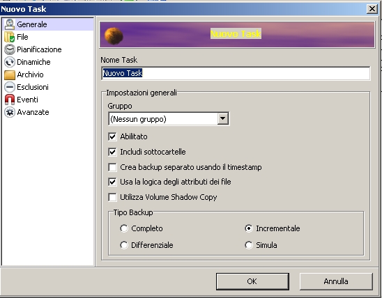Pick the Simula backup option
382x298 pixels.
(x=248, y=245)
